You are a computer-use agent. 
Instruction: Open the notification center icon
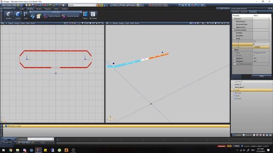click(x=268, y=150)
